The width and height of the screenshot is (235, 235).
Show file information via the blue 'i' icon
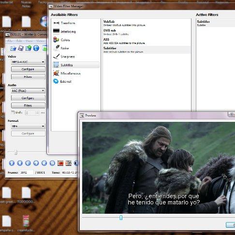coord(36,48)
